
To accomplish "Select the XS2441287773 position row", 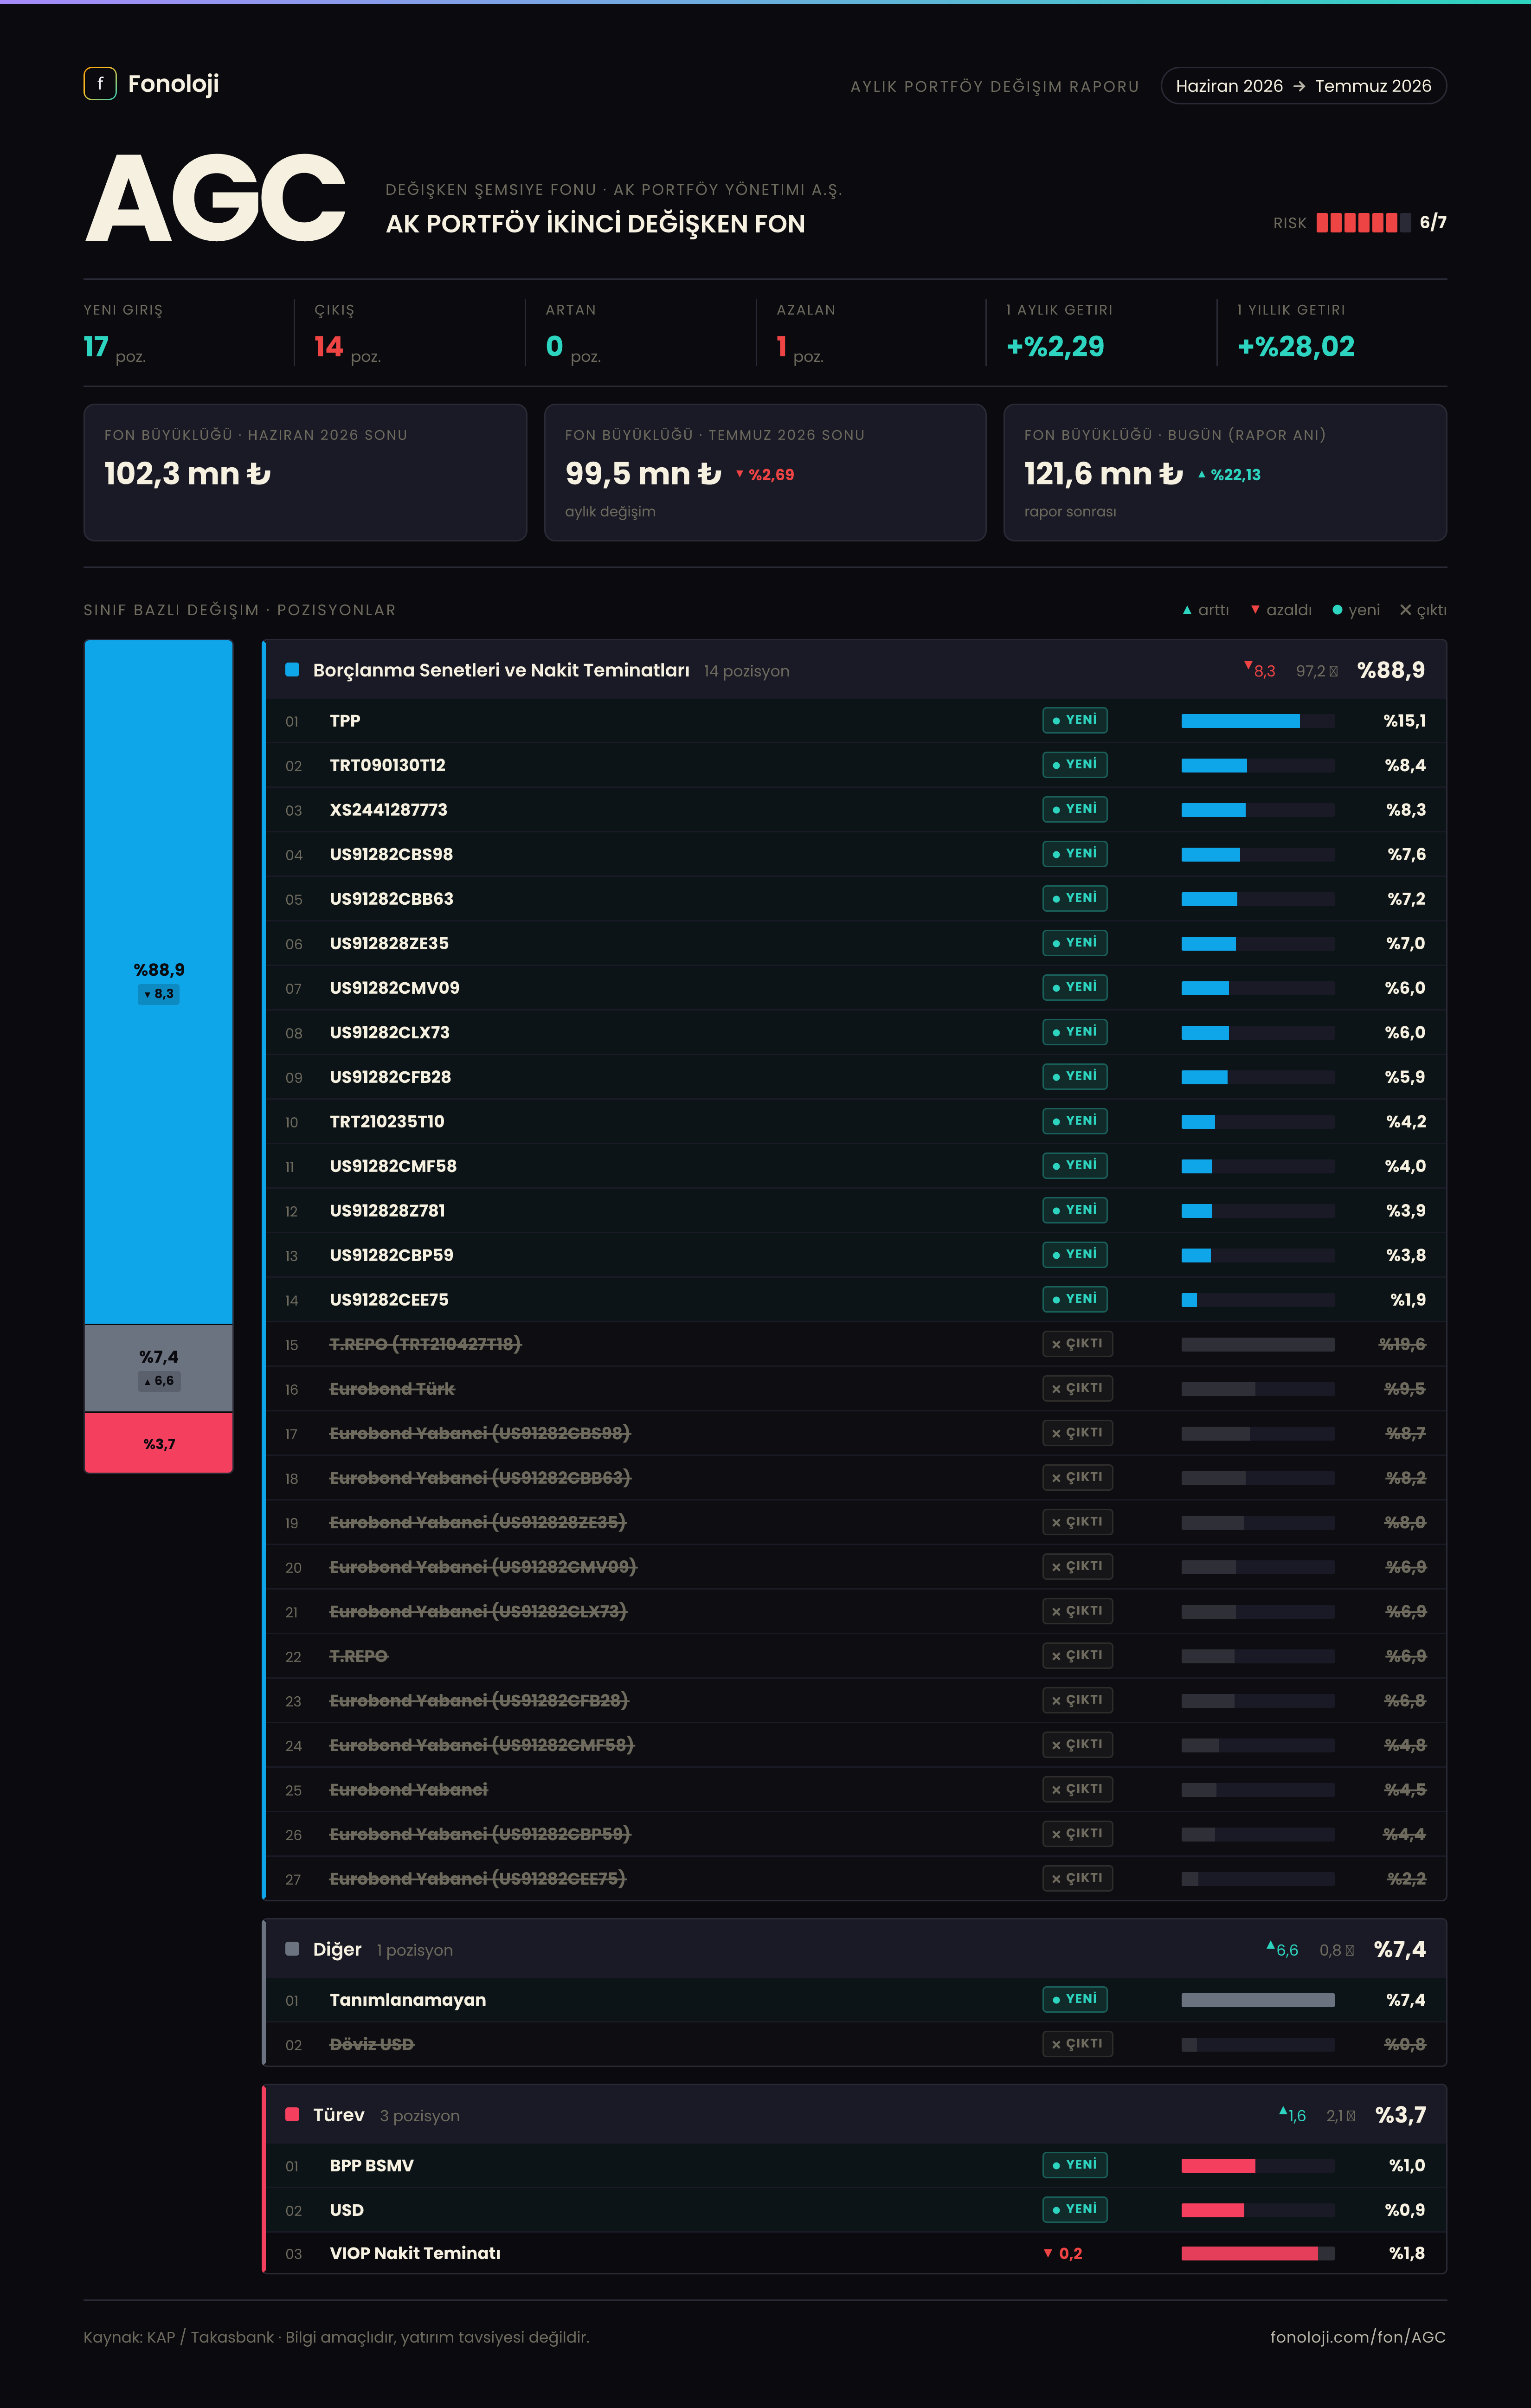I will (x=855, y=810).
